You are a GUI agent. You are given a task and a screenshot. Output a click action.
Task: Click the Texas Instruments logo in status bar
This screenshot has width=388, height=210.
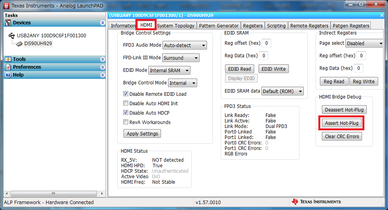[316, 202]
